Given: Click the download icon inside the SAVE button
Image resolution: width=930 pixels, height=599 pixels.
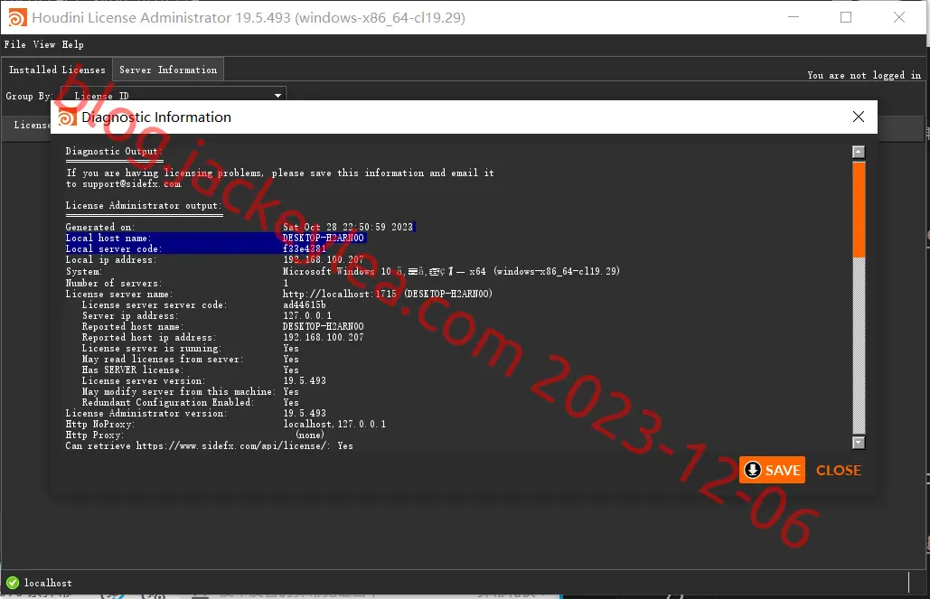Looking at the screenshot, I should (x=753, y=470).
